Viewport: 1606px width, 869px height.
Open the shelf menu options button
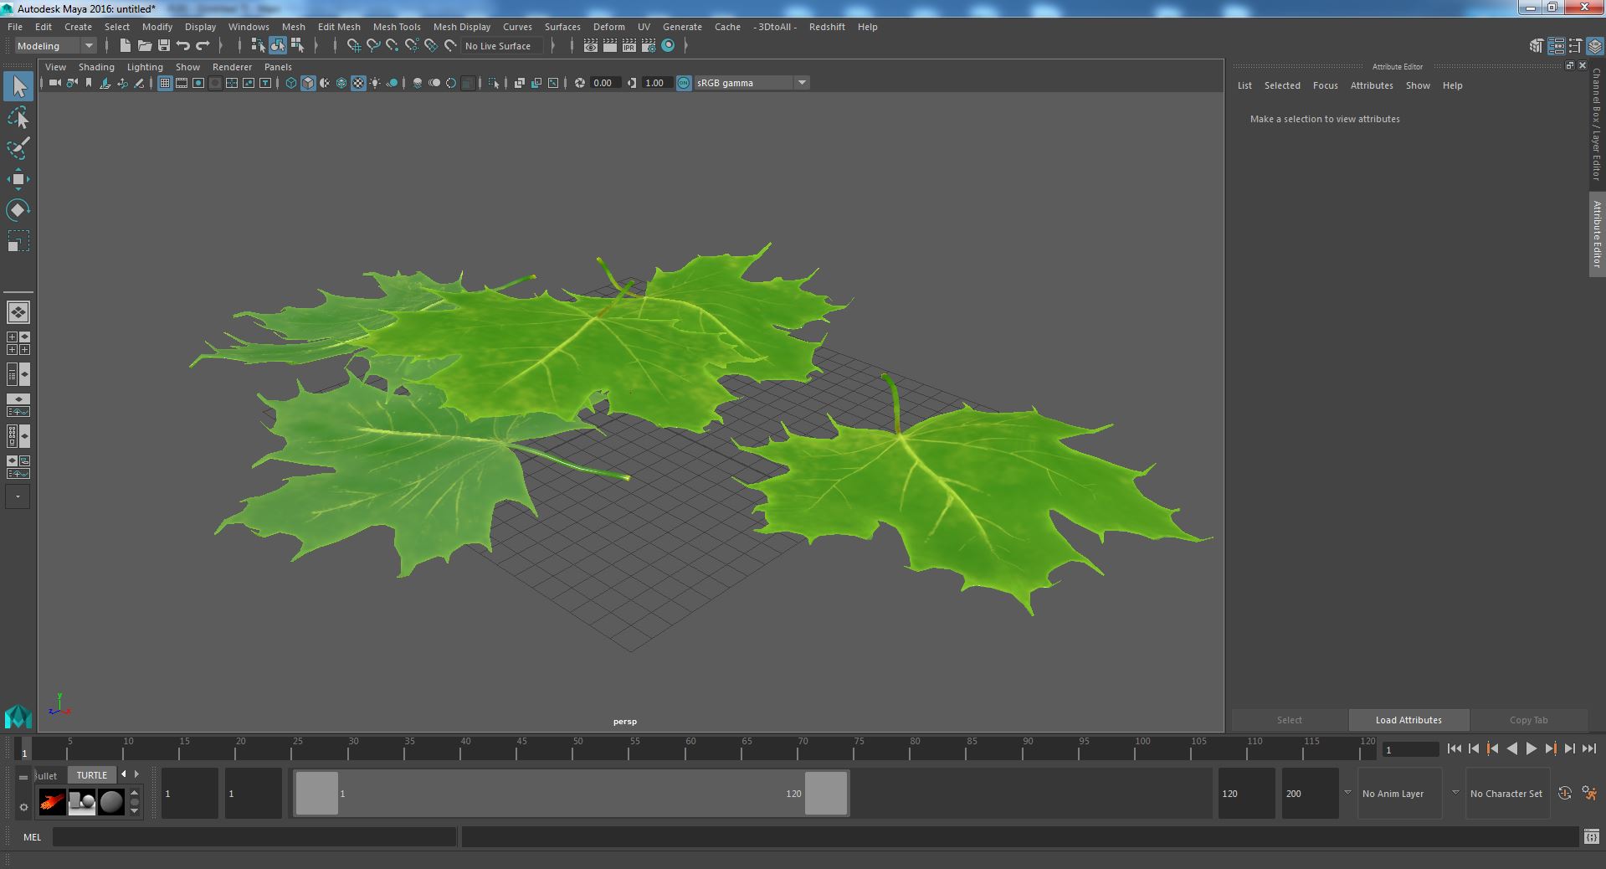[x=23, y=807]
